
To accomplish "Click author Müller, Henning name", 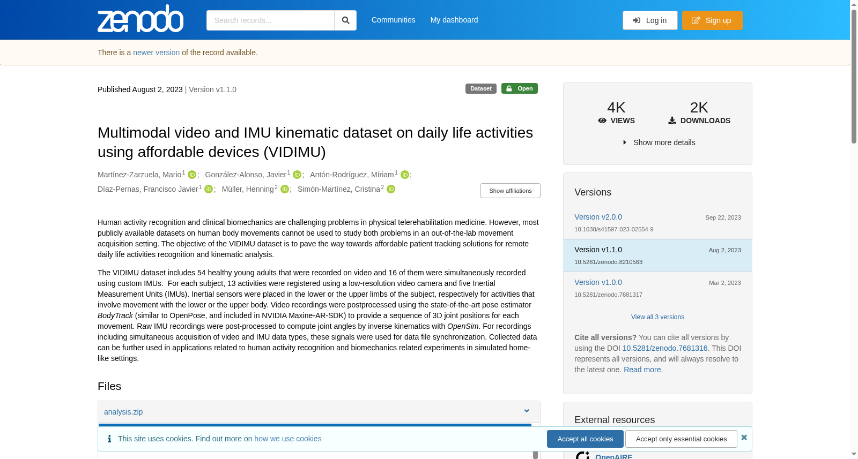I will tap(248, 189).
